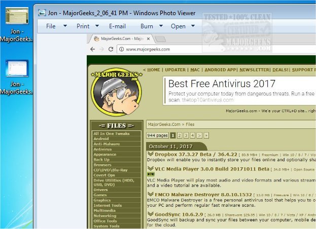The height and width of the screenshot is (229, 316).
Task: Open the NEWSLETTER link
Action: point(254,70)
